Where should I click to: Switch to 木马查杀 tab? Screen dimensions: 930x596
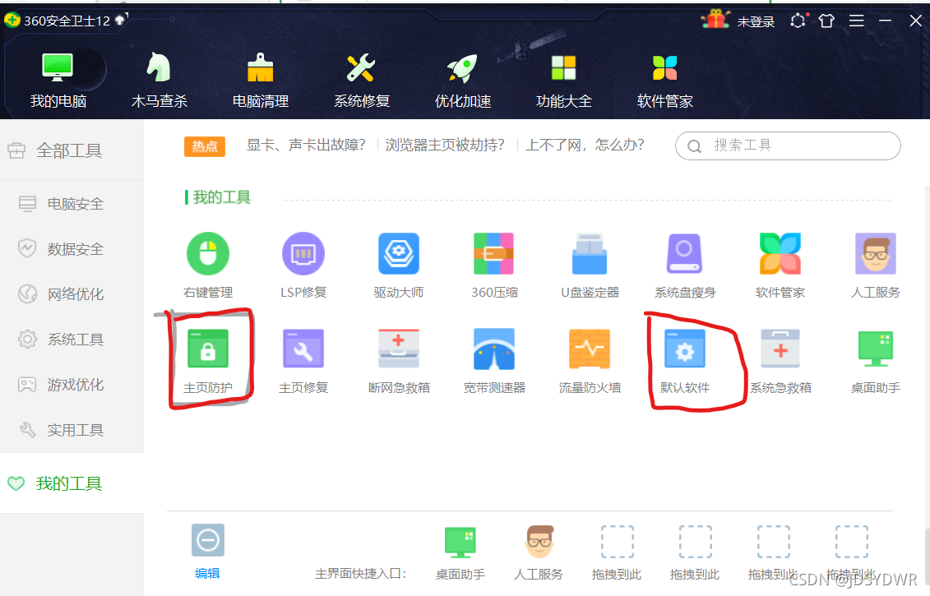click(159, 81)
